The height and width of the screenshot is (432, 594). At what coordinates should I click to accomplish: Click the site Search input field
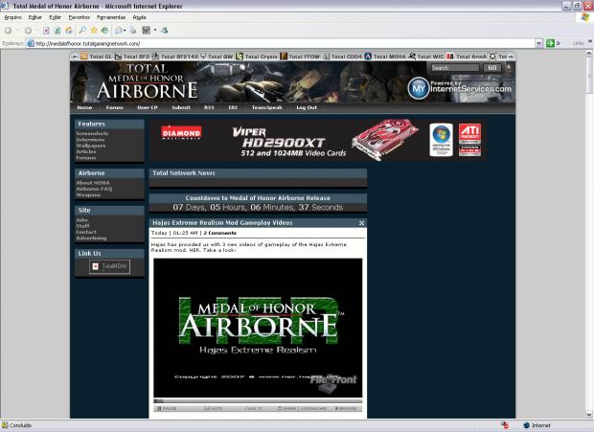[455, 68]
